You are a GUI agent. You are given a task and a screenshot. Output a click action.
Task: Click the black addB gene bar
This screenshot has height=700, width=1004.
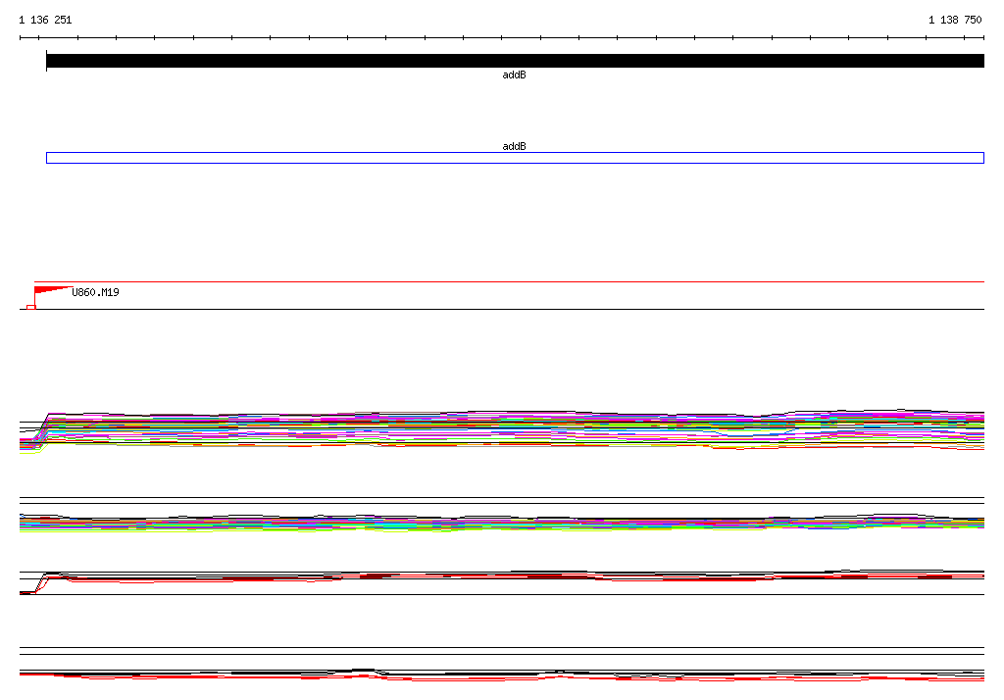pos(515,61)
